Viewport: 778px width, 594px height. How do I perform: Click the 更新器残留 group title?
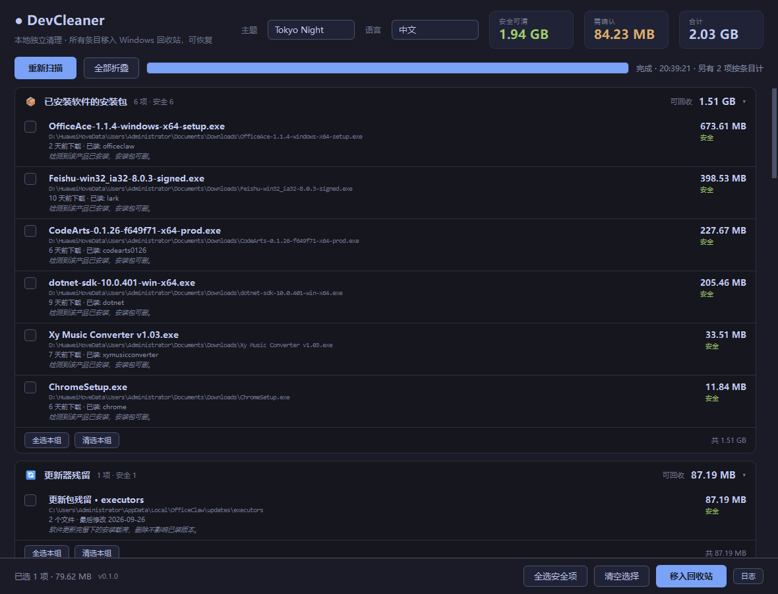[67, 475]
